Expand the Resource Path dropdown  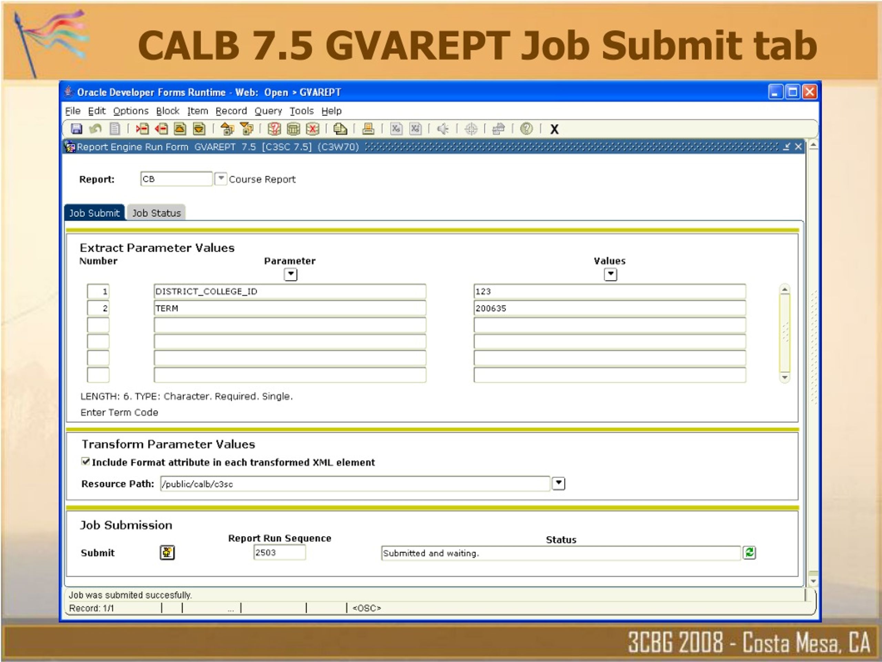558,484
